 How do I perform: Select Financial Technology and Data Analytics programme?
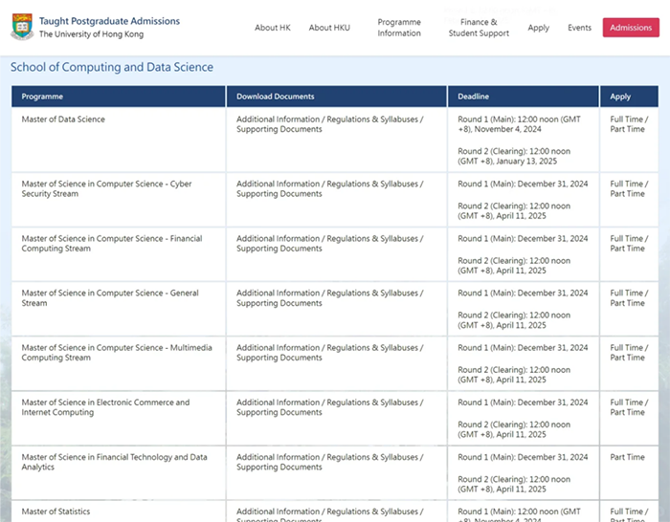[x=115, y=462]
